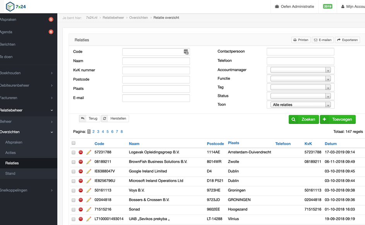Image resolution: width=365 pixels, height=225 pixels.
Task: Click the pencil edit icon for Voys B.V.
Action: pyautogui.click(x=89, y=191)
